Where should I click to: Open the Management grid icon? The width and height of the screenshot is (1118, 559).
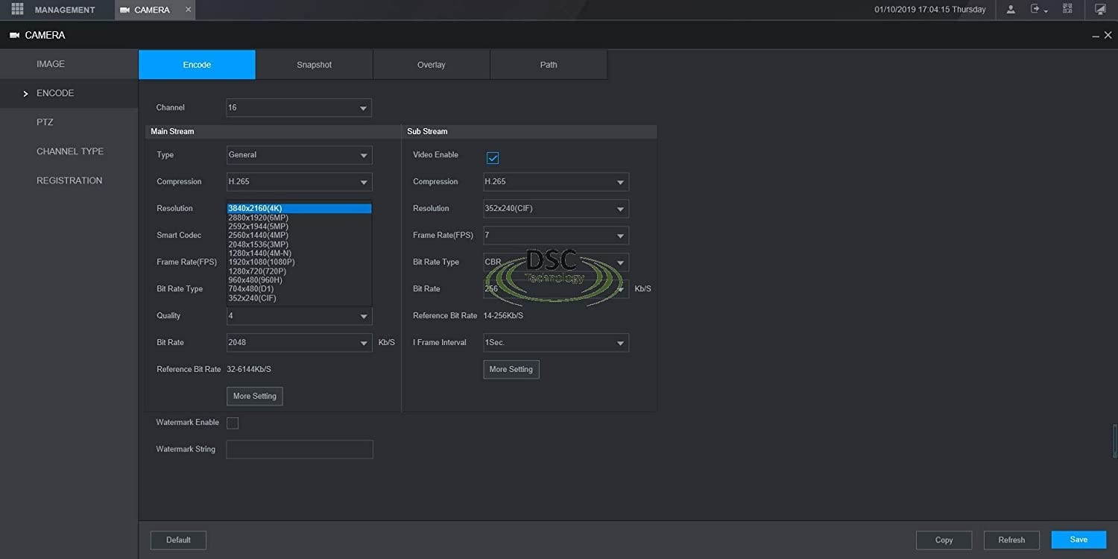pos(17,10)
